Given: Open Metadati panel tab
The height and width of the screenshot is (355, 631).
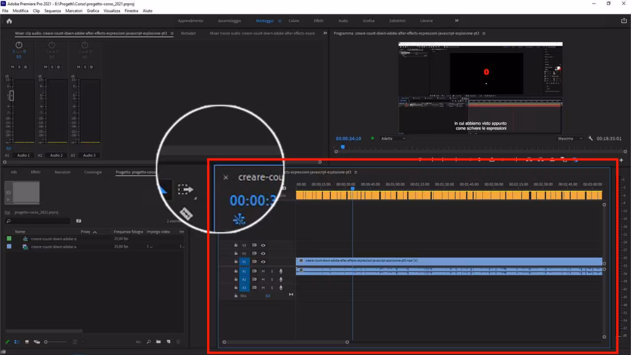Looking at the screenshot, I should (188, 34).
